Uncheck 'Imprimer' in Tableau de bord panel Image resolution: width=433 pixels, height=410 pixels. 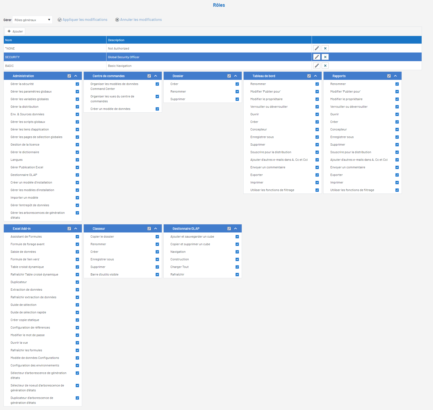pos(317,182)
